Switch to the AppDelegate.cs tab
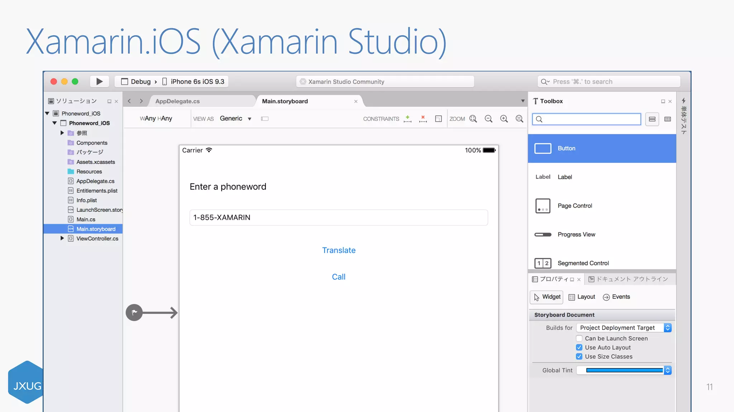Image resolution: width=734 pixels, height=412 pixels. 177,101
